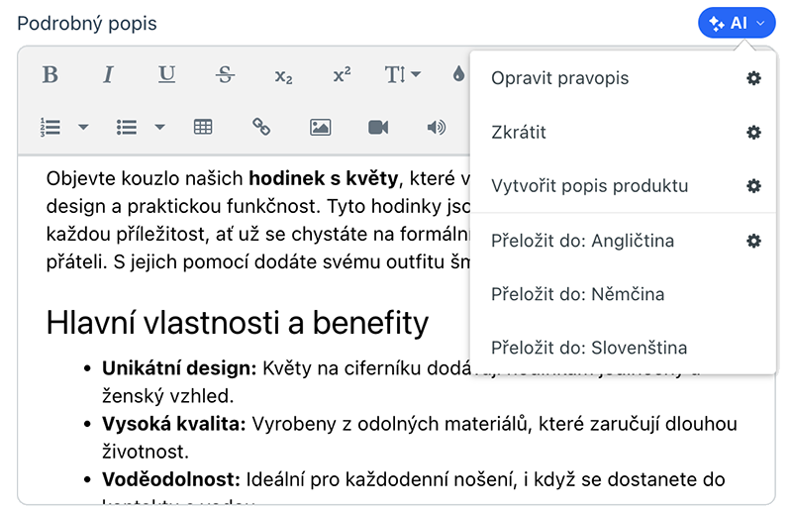The width and height of the screenshot is (792, 511).
Task: Select Přeložit do: Němčina
Action: click(x=623, y=294)
